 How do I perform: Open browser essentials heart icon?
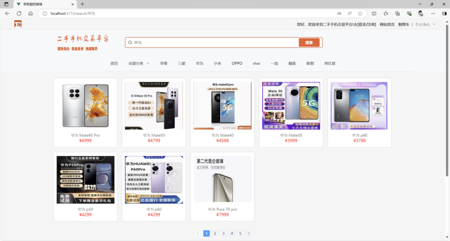tap(409, 14)
